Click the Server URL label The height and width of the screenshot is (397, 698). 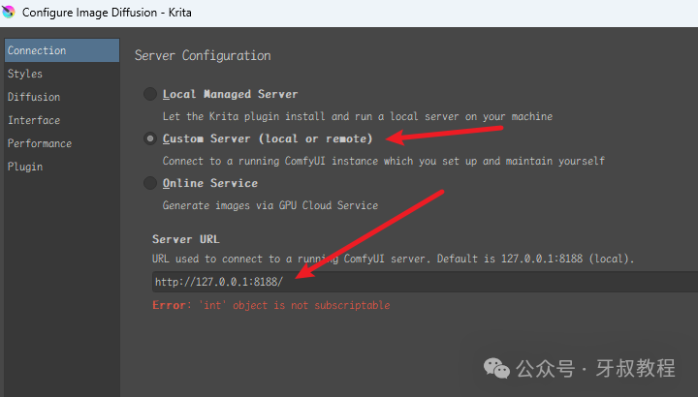(185, 239)
